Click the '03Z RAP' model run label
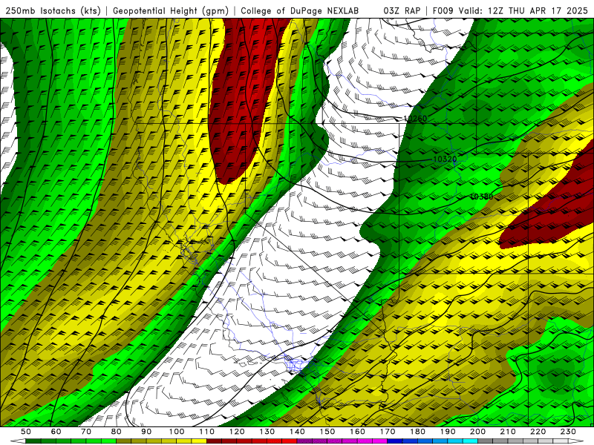Screen dimensions: 594x445 tap(402, 10)
